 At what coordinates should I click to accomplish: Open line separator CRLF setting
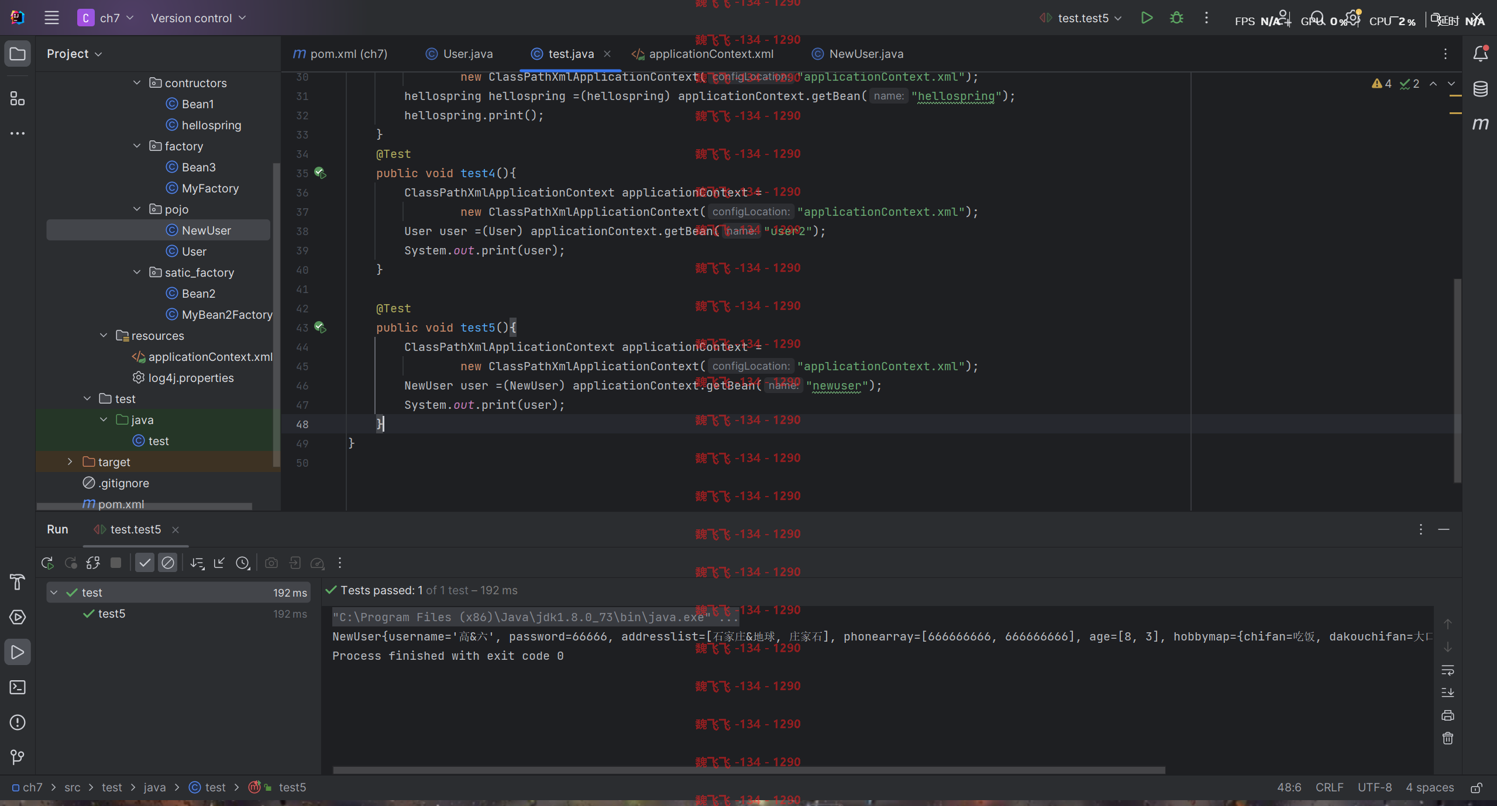(1329, 787)
